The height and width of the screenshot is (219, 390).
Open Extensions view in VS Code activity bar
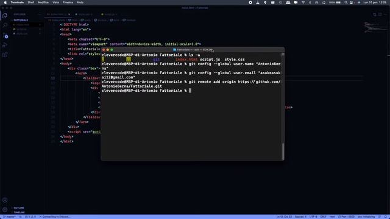pyautogui.click(x=5, y=55)
